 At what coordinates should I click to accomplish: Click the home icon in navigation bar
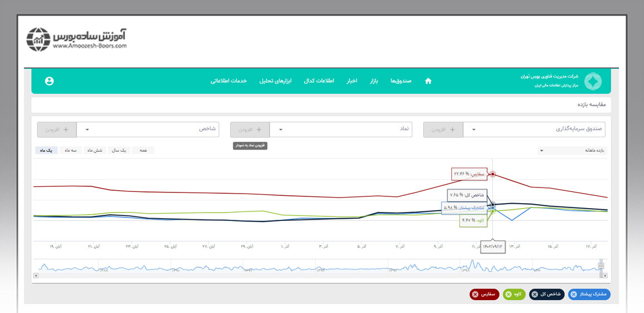click(428, 81)
